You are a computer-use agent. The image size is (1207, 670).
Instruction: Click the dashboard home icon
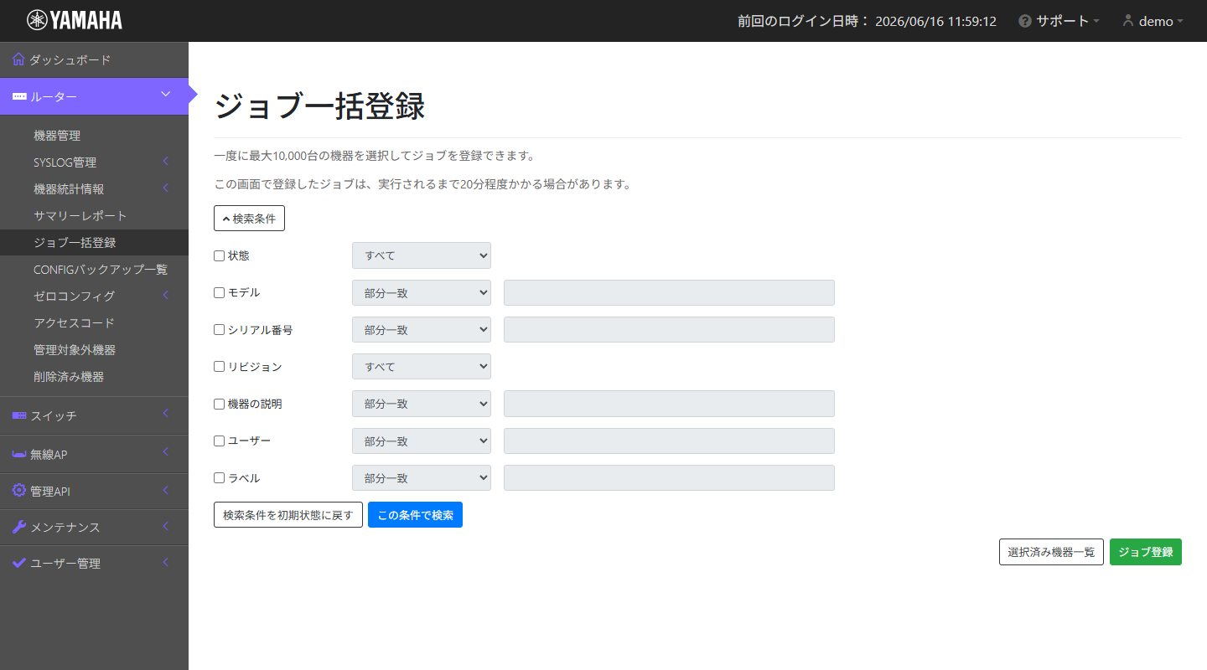pos(18,59)
